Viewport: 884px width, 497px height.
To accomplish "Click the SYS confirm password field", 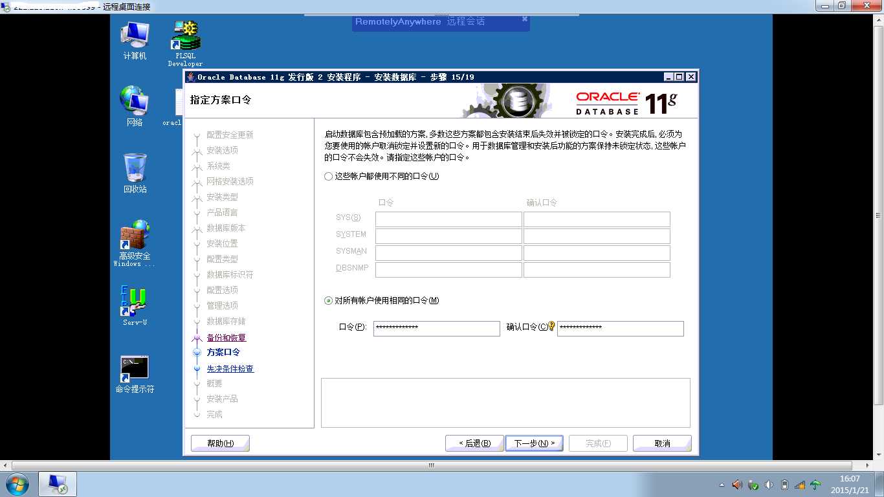I will (597, 219).
